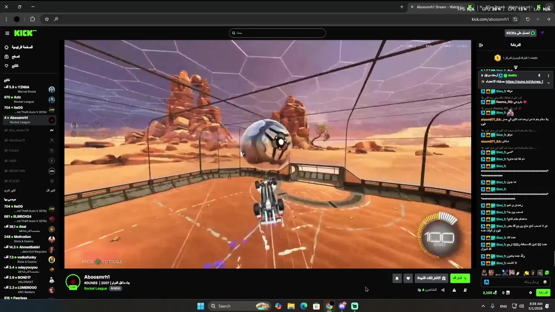Click EL9IRCH24 recommended channel
Viewport: 555px width, 312px height.
(29, 218)
